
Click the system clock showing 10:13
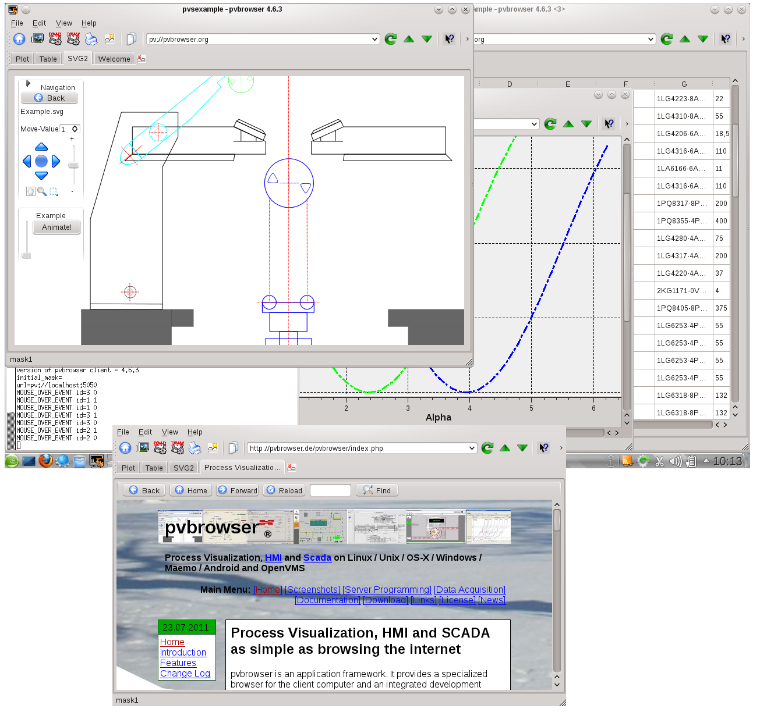point(727,461)
